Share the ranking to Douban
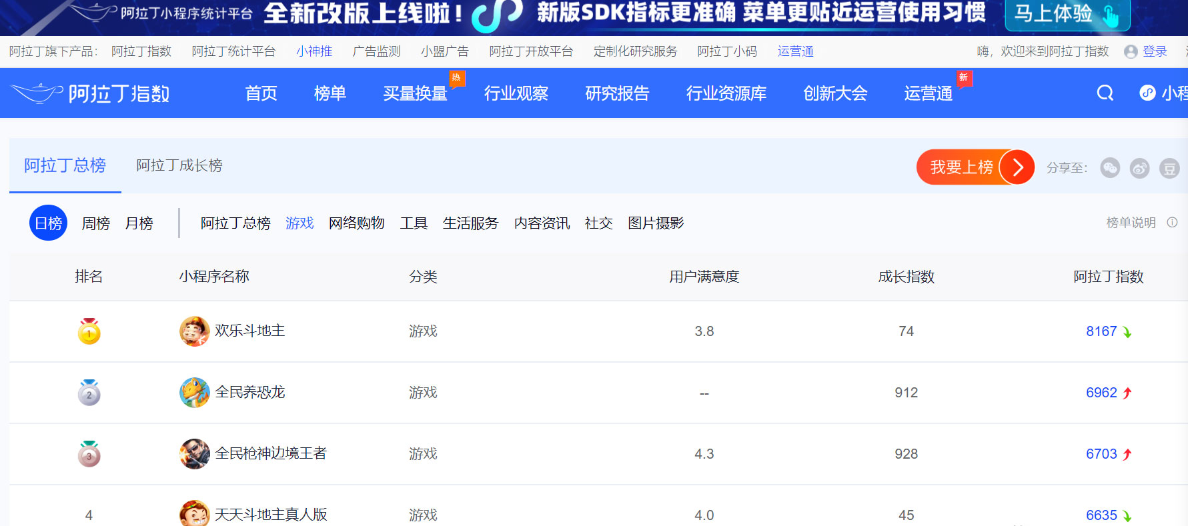The height and width of the screenshot is (526, 1188). [x=1169, y=168]
